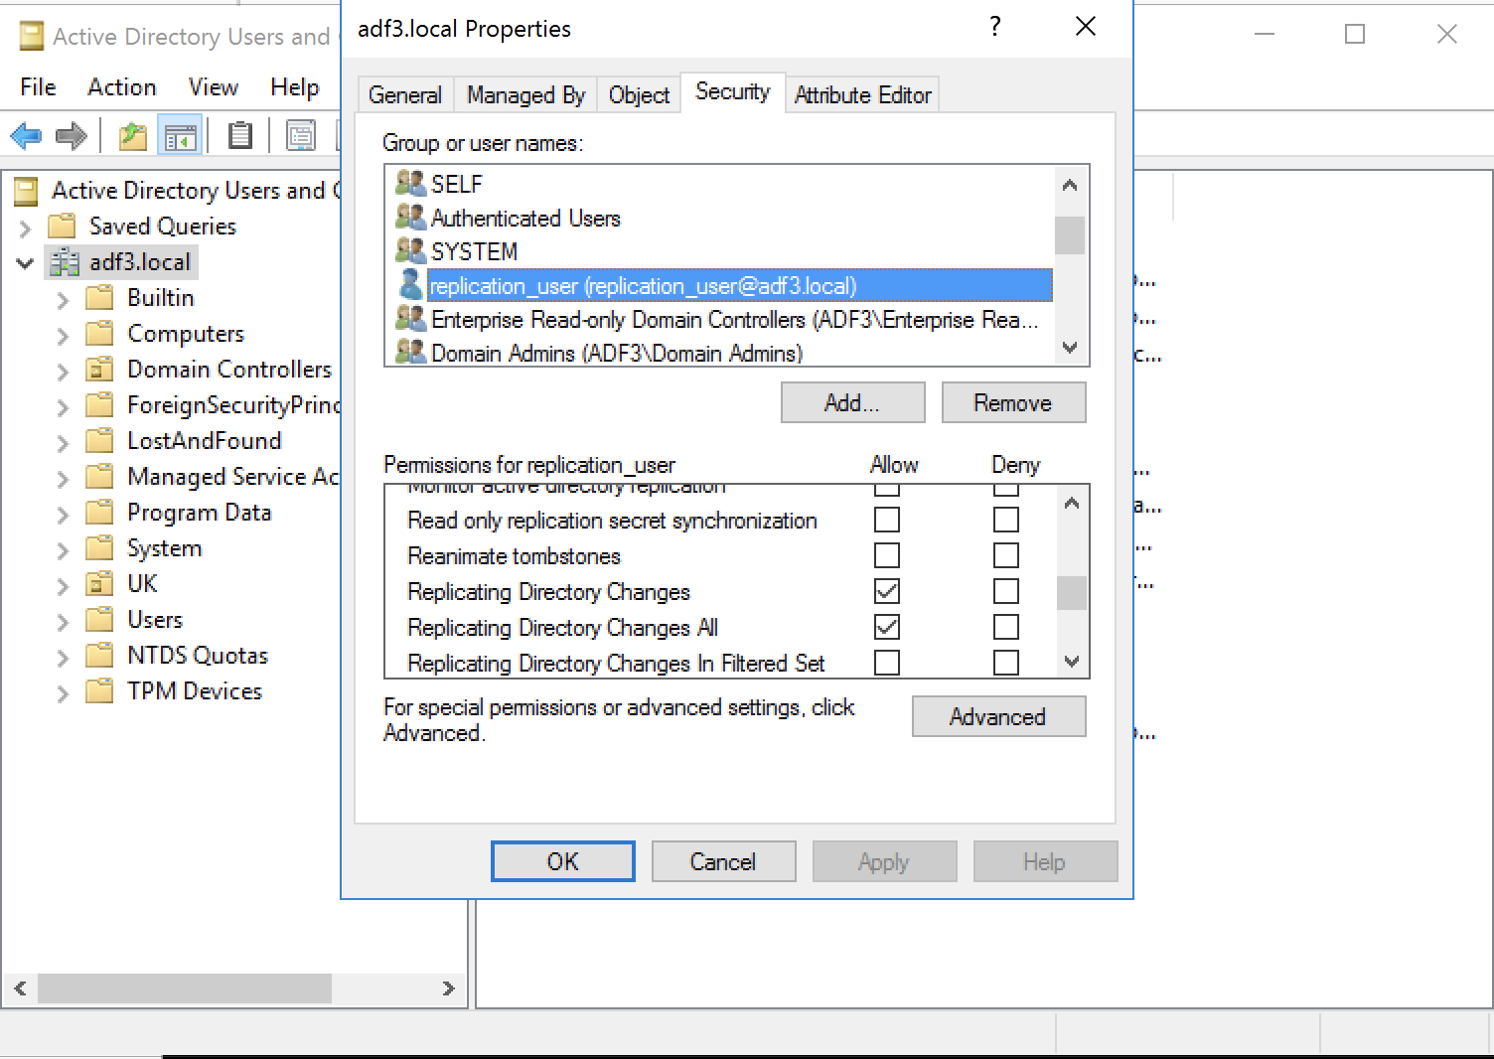This screenshot has height=1059, width=1494.
Task: Click the Up One Level toolbar icon
Action: click(132, 135)
